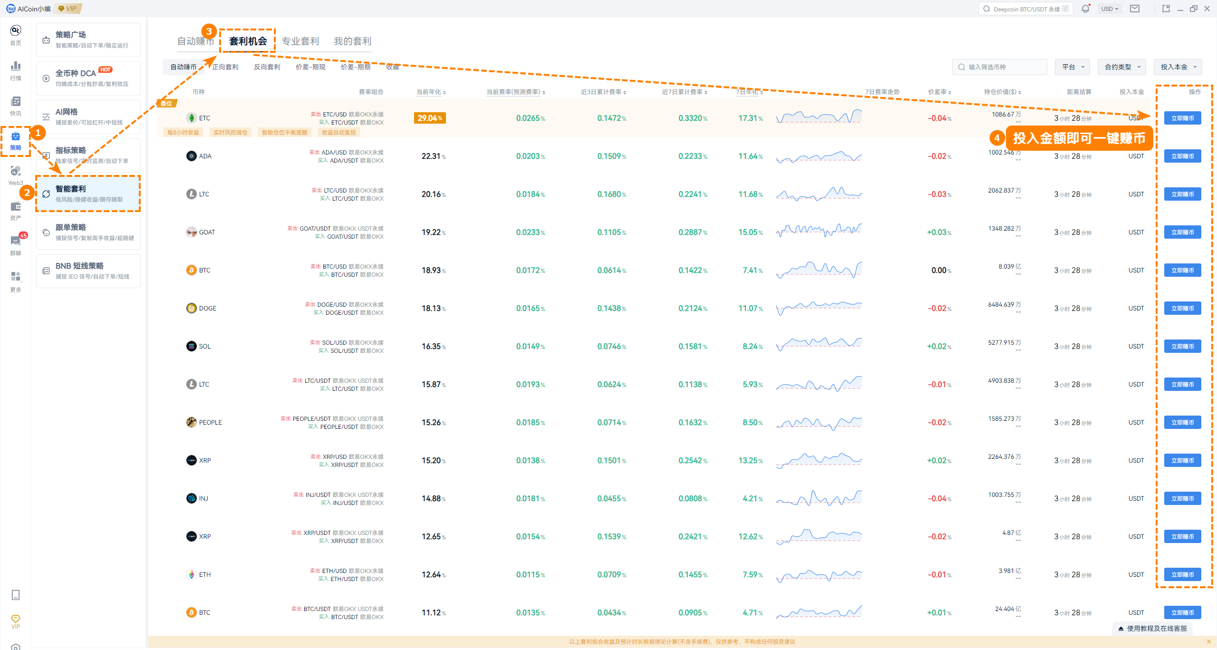Screen dimensions: 1217x650
Task: Click 立即赚币 button for ETC row
Action: 1182,118
